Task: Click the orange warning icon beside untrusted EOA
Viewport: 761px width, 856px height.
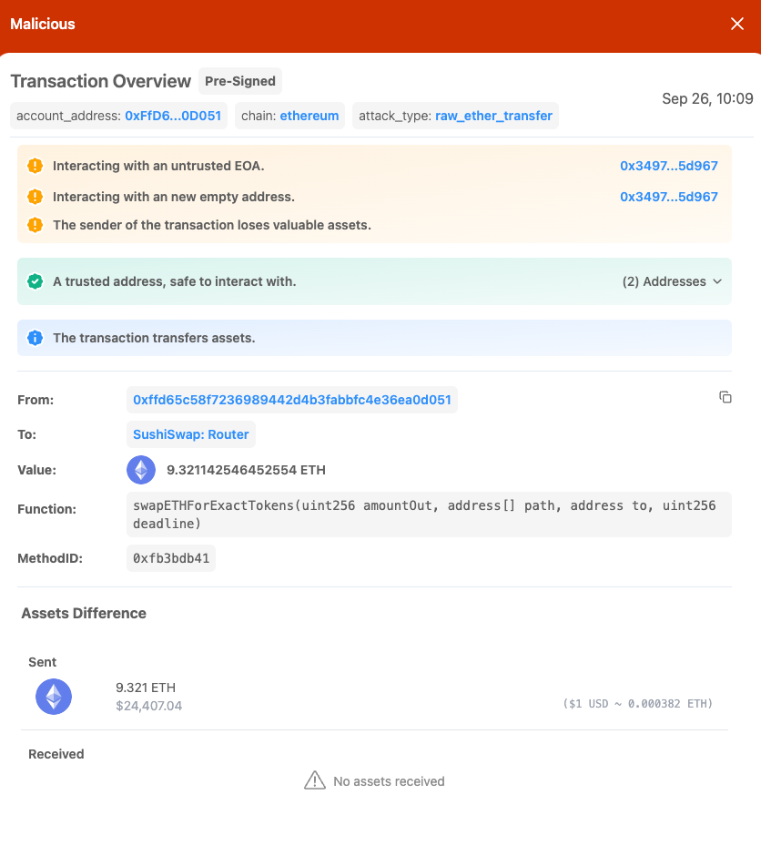Action: click(35, 166)
